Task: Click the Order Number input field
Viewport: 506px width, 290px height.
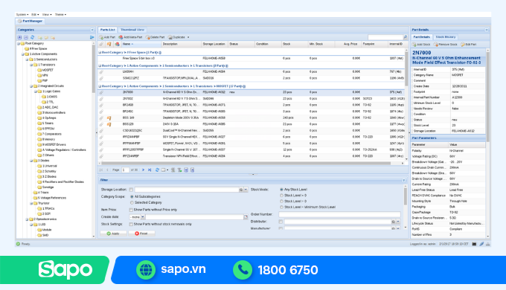Action: pos(340,214)
